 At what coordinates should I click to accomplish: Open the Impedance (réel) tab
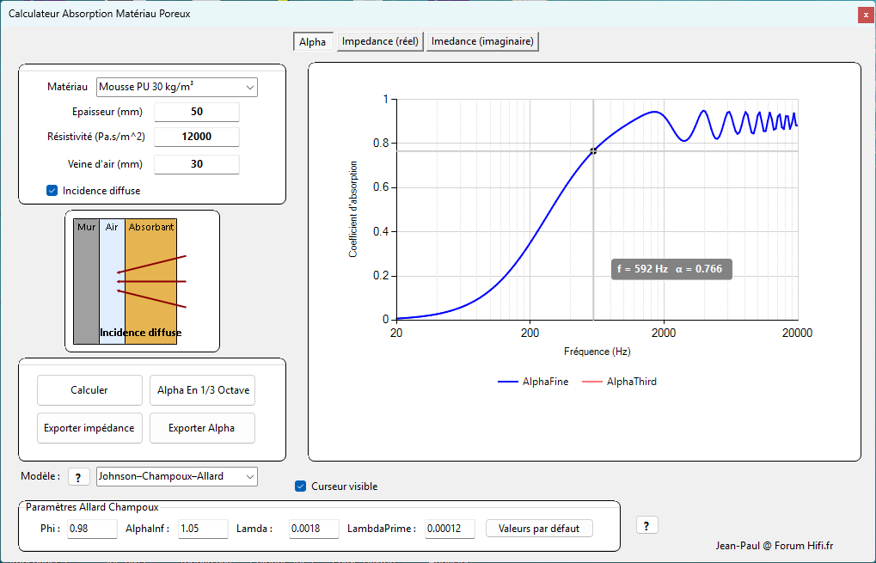[380, 41]
